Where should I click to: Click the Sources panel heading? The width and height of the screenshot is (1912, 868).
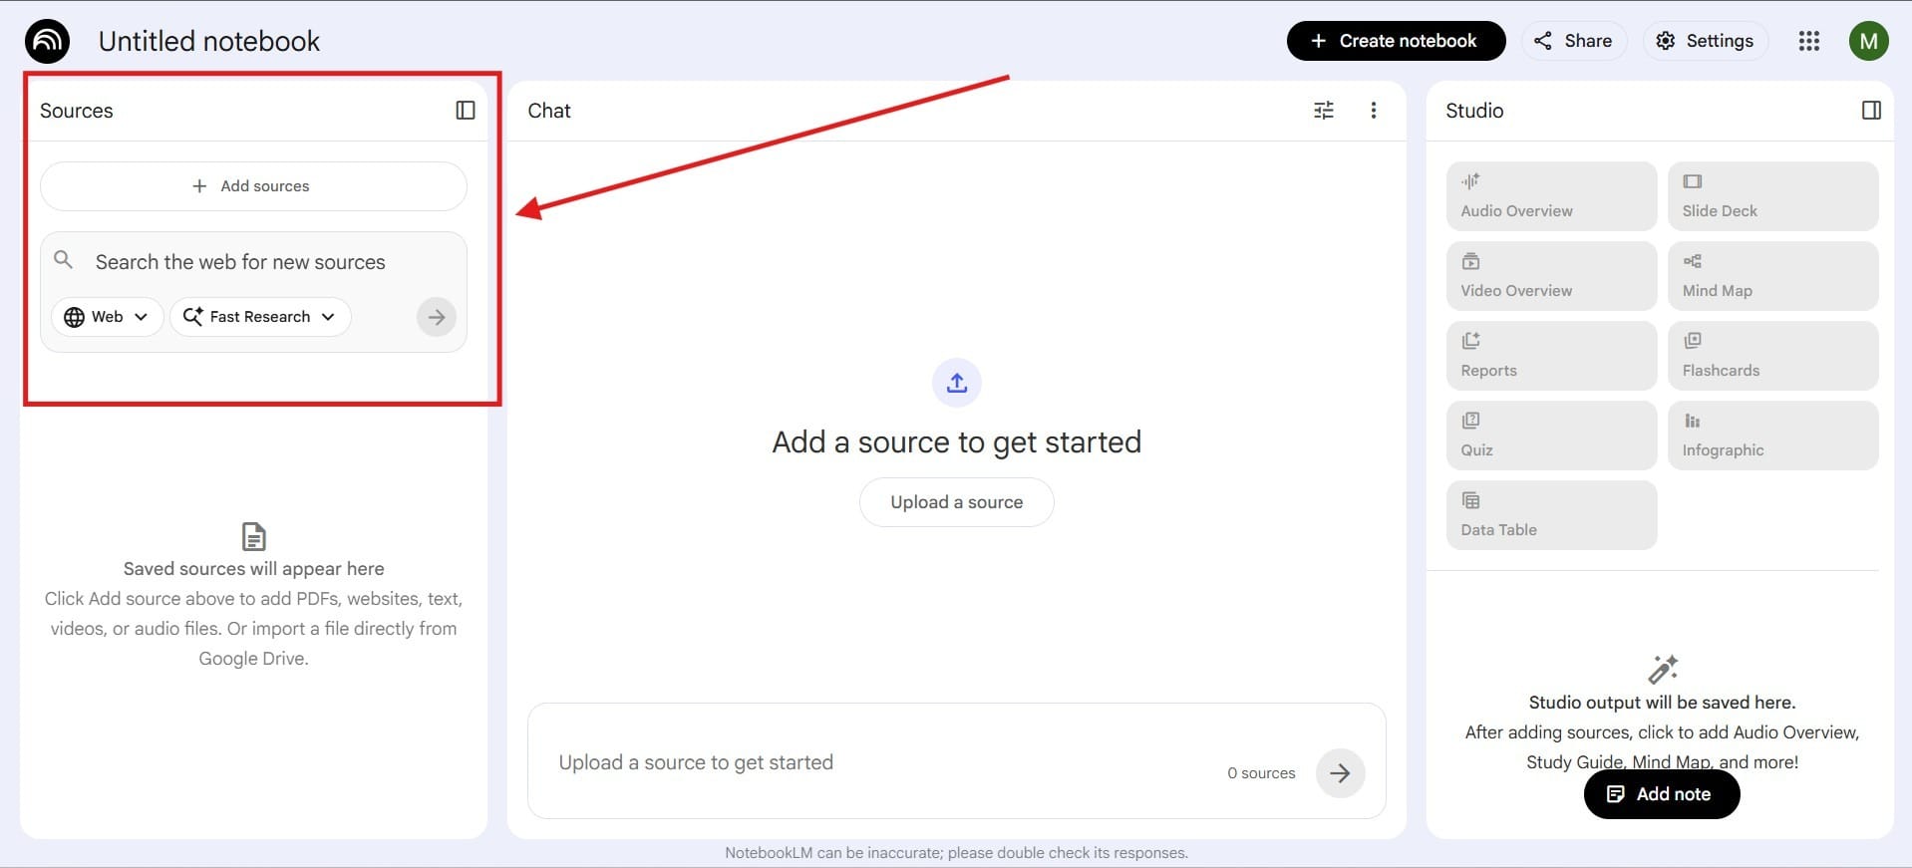pyautogui.click(x=77, y=111)
